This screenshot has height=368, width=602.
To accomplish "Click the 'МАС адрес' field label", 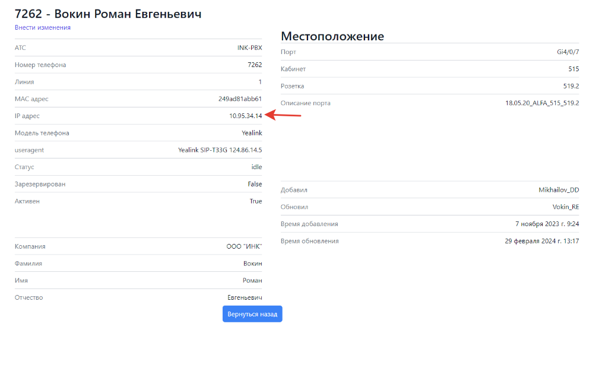I will tap(31, 99).
